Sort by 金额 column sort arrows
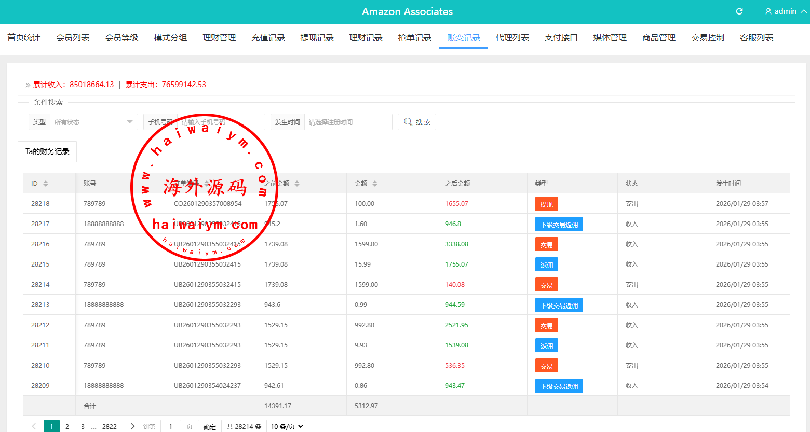Image resolution: width=810 pixels, height=432 pixels. tap(375, 184)
